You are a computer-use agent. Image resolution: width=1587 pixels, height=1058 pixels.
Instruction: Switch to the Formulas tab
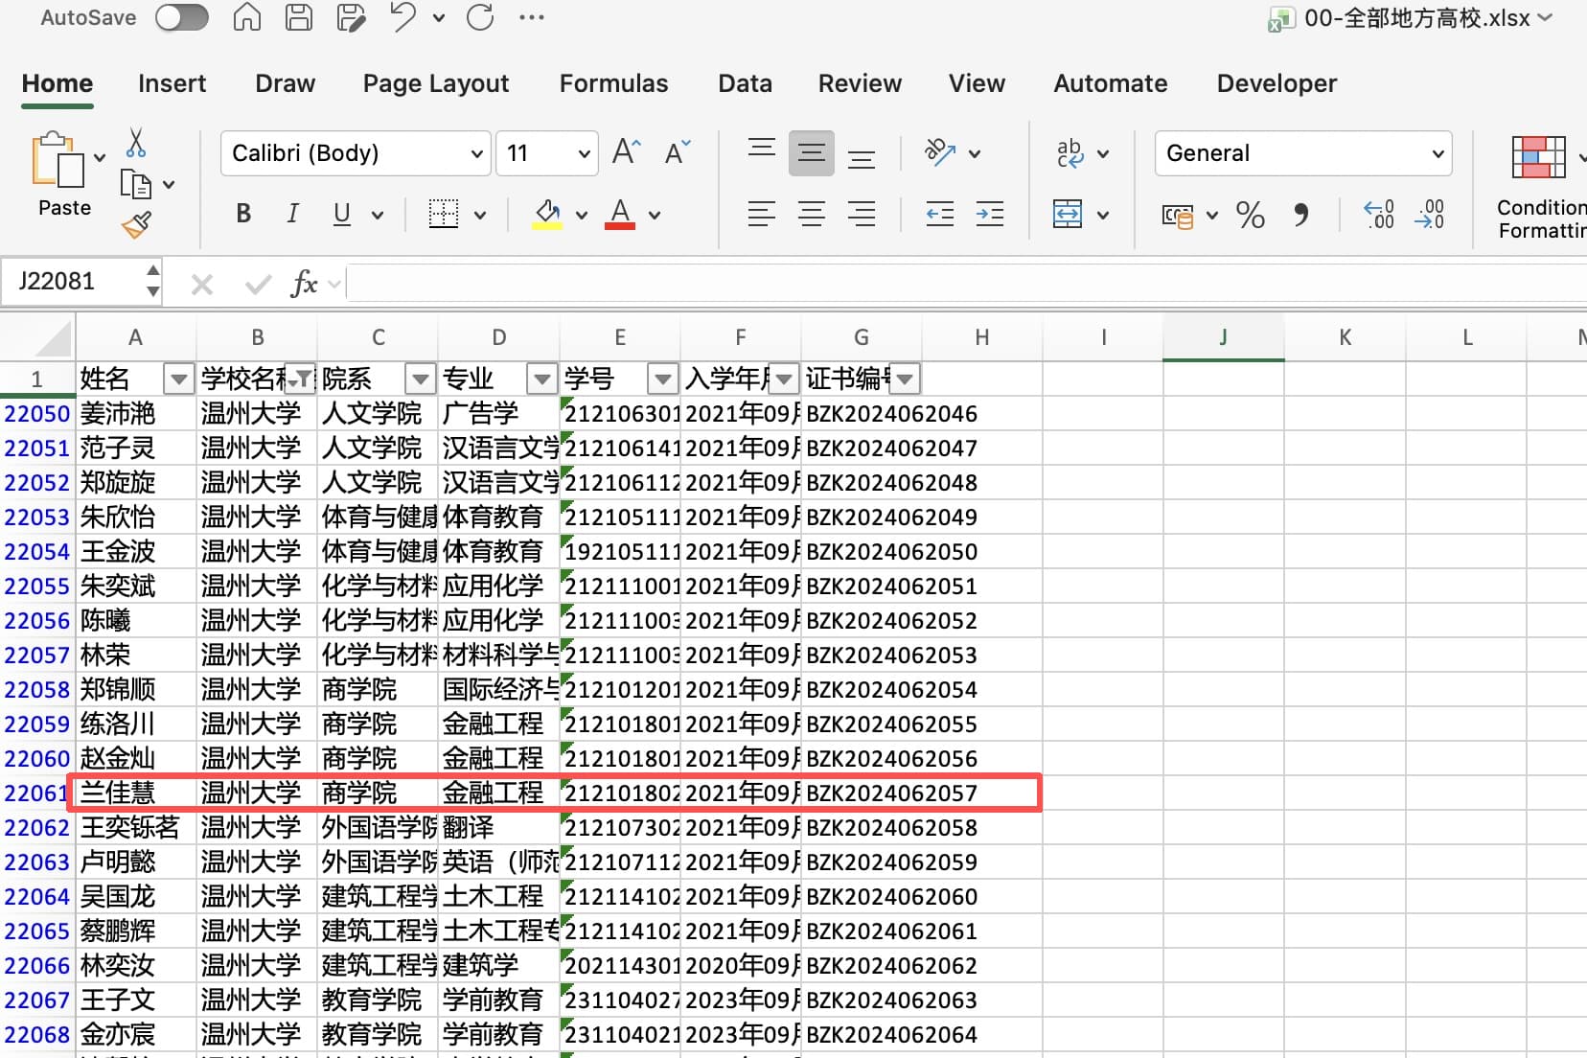(613, 83)
